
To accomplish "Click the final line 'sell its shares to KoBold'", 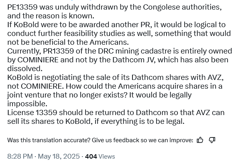I will [96, 121].
